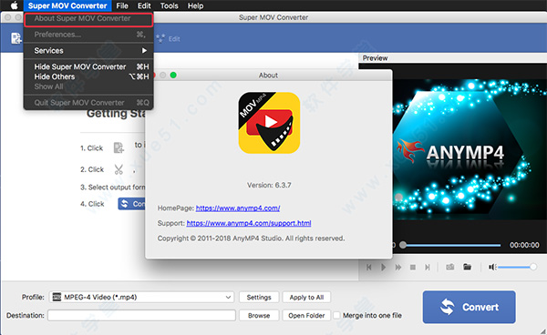Click the Edit effects toolbar button
547x335 pixels.
point(168,38)
